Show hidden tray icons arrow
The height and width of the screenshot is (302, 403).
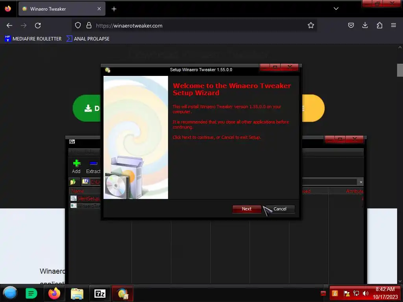tap(324, 293)
